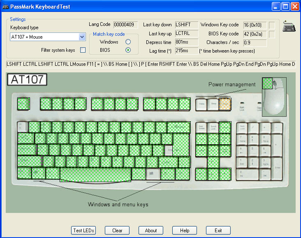
Task: Click the Lag time field showing 215ms
Action: coord(186,51)
